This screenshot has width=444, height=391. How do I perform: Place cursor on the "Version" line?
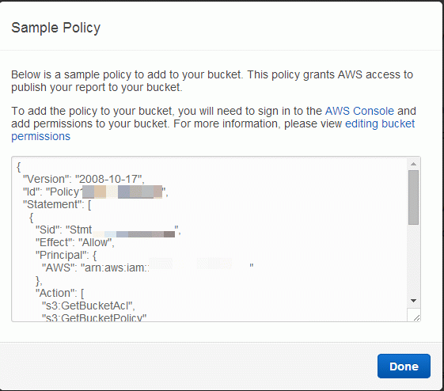coord(84,179)
